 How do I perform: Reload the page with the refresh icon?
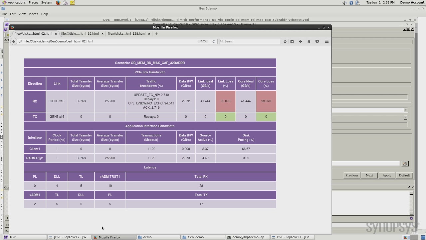214,41
